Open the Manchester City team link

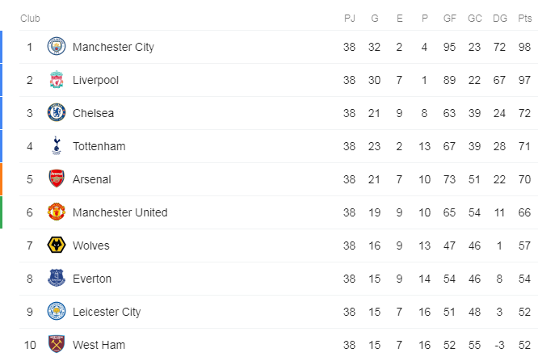pos(113,47)
